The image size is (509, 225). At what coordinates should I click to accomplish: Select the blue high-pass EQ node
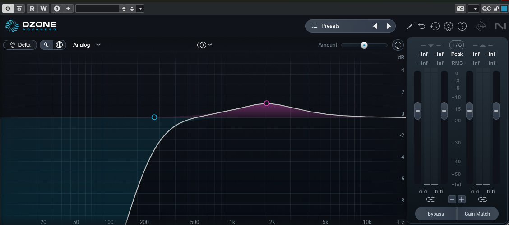(154, 117)
